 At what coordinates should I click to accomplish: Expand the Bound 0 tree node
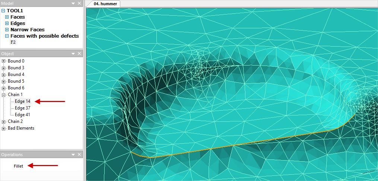coord(4,61)
